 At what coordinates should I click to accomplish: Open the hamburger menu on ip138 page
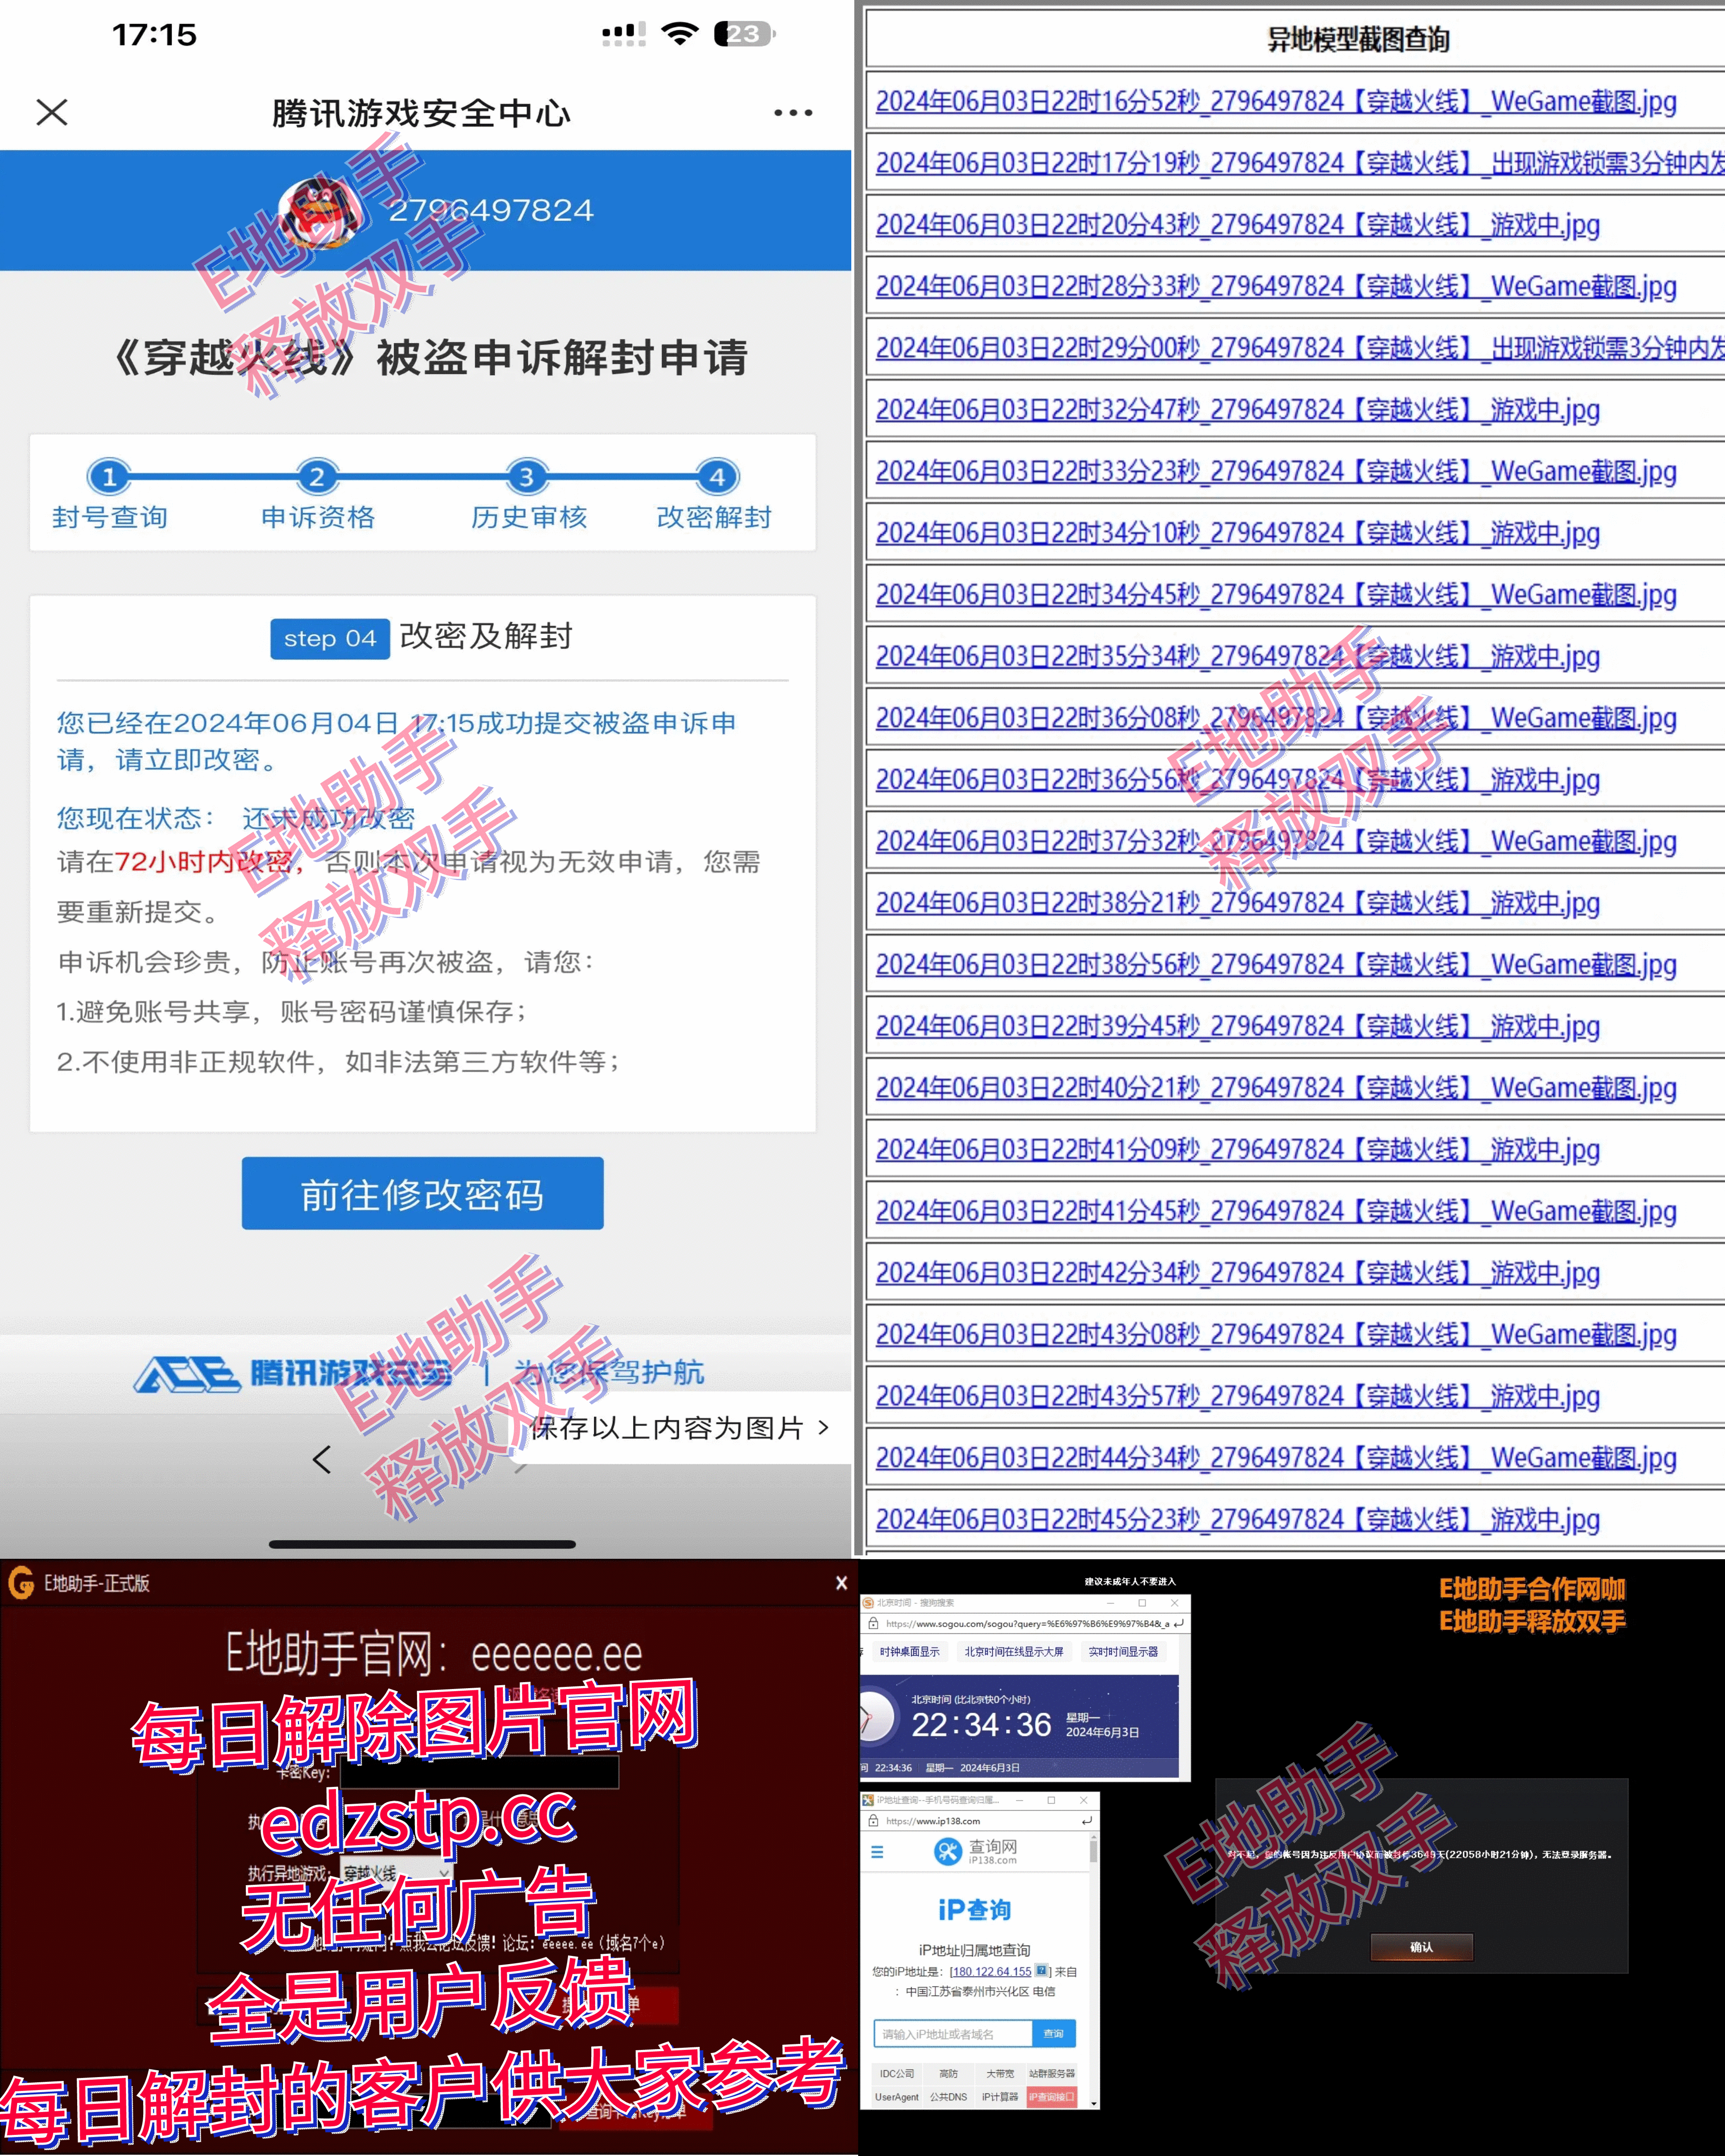pos(877,1852)
